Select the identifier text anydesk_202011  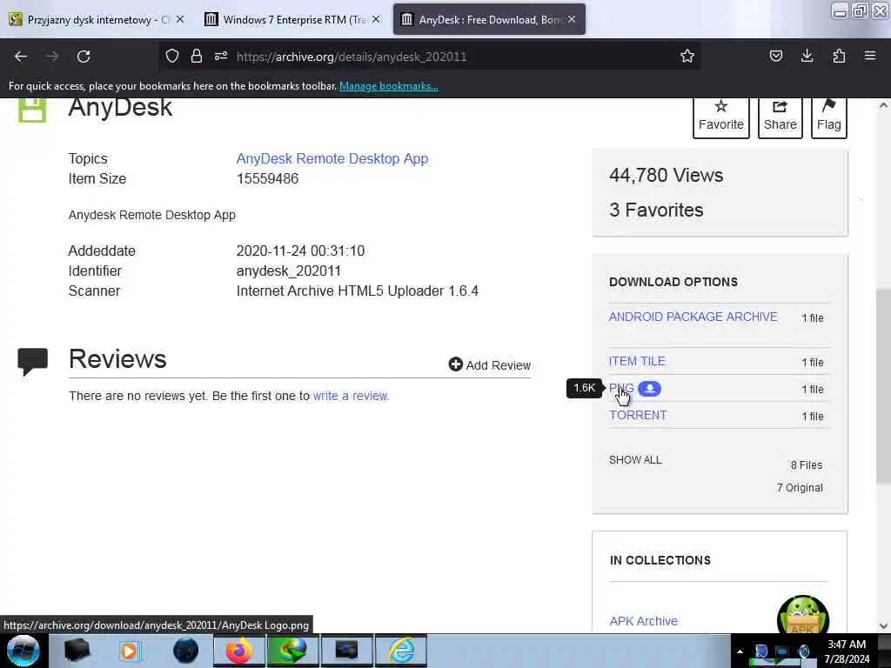pyautogui.click(x=289, y=271)
